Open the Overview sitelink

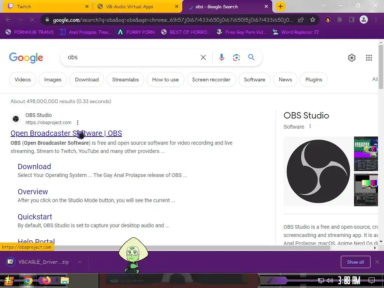pyautogui.click(x=33, y=192)
